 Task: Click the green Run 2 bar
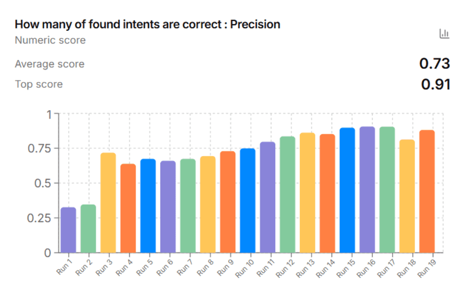(x=88, y=229)
